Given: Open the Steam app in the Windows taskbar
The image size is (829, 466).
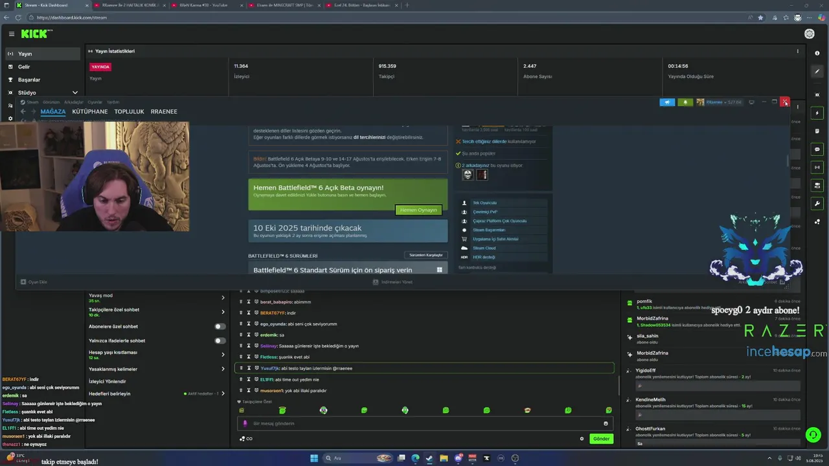Looking at the screenshot, I should coord(429,458).
